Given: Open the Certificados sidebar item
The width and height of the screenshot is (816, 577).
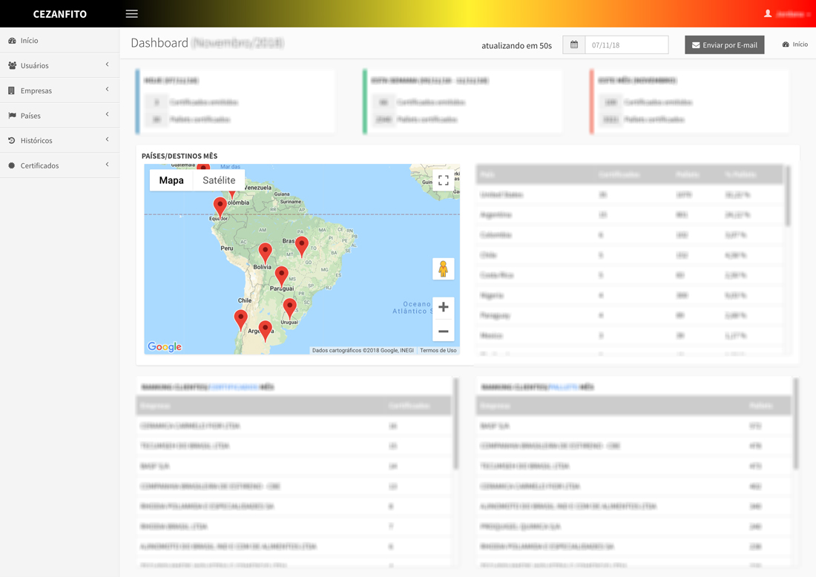Looking at the screenshot, I should point(60,165).
